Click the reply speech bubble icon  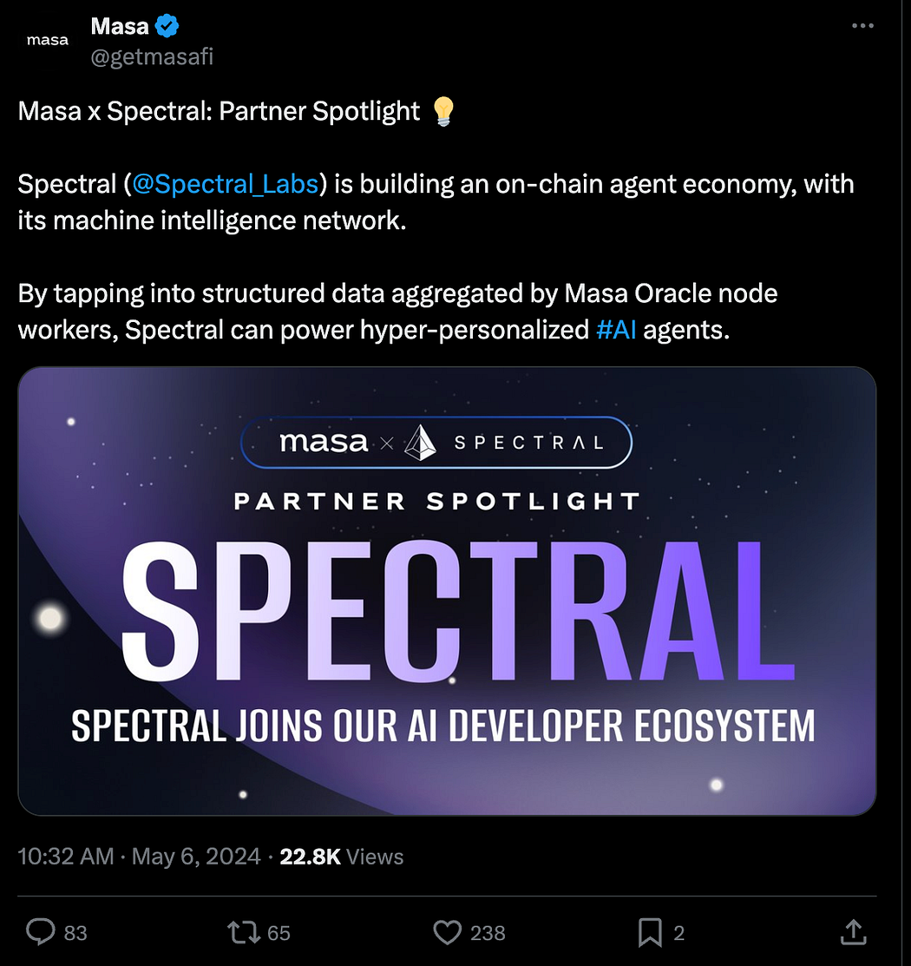[x=40, y=932]
